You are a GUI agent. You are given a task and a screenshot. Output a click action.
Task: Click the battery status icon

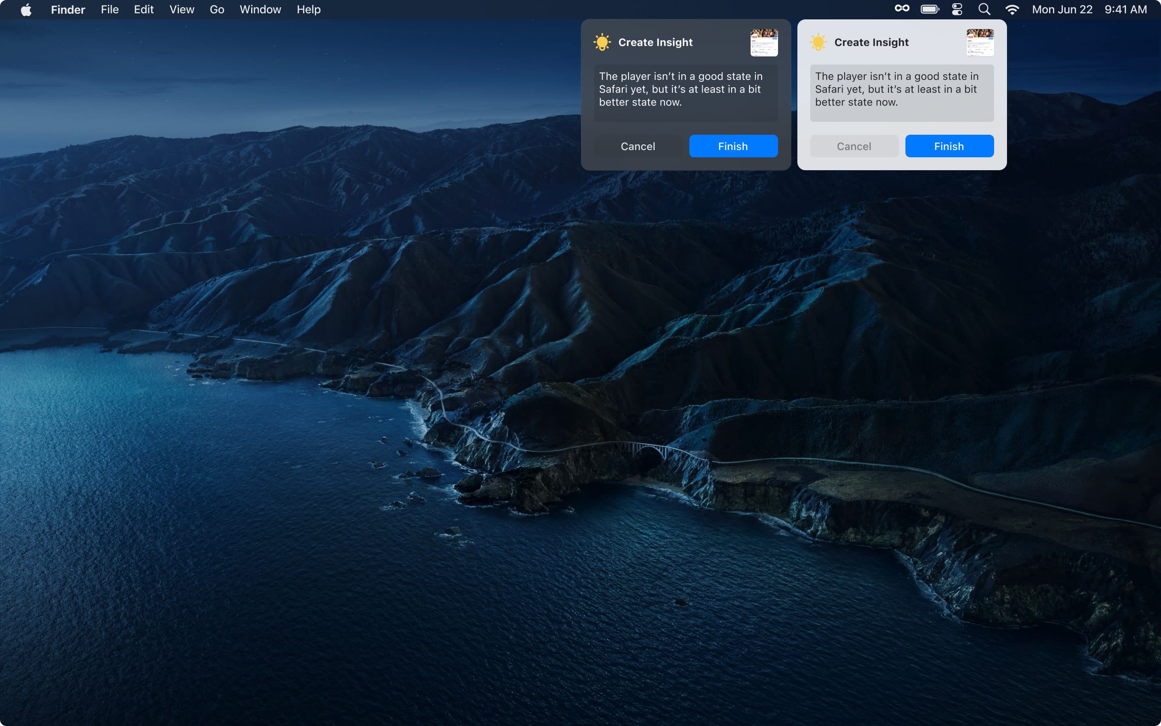[x=930, y=9]
